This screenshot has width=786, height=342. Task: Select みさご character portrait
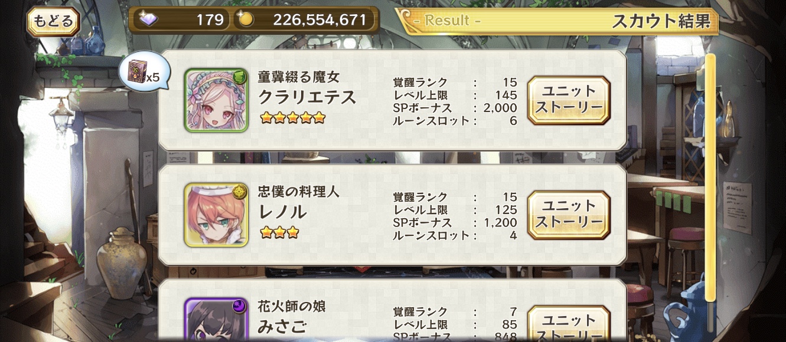(x=216, y=319)
